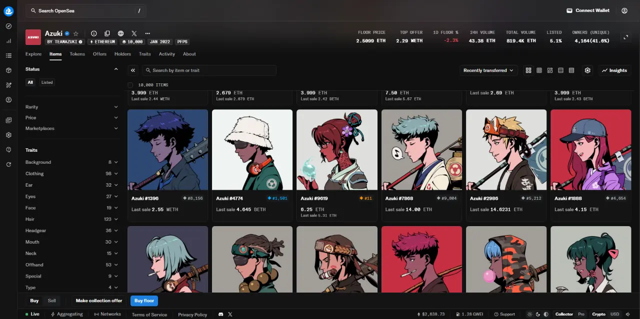
Task: Switch currency display to Crypto
Action: [598, 314]
